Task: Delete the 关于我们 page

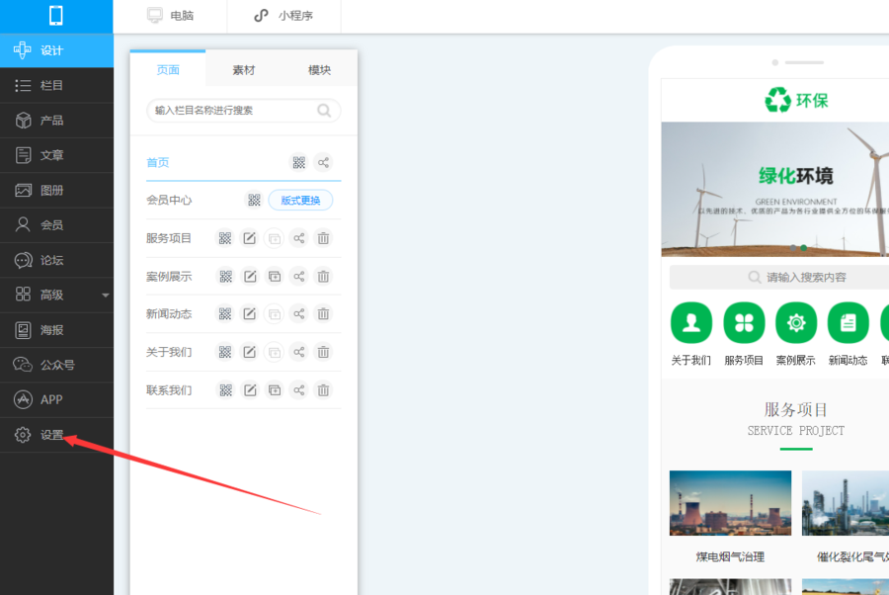Action: click(x=323, y=352)
